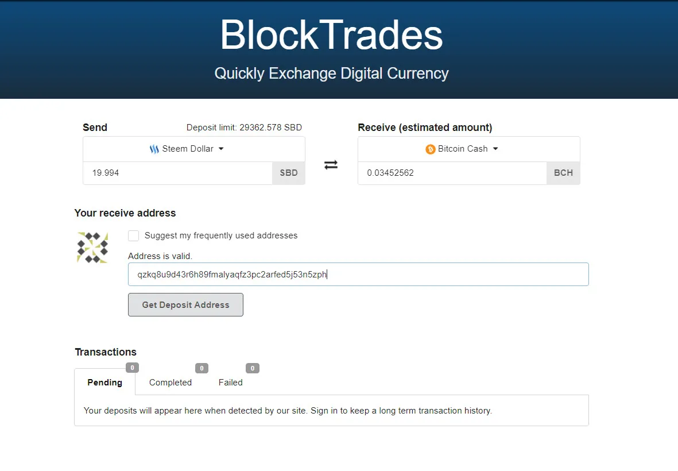
Task: Click the Pending tab count badge
Action: point(132,368)
